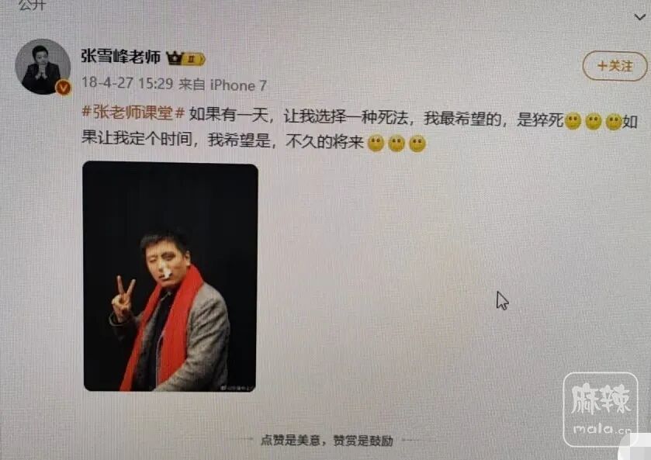Click first smiley emoji after 是猝死

click(573, 121)
